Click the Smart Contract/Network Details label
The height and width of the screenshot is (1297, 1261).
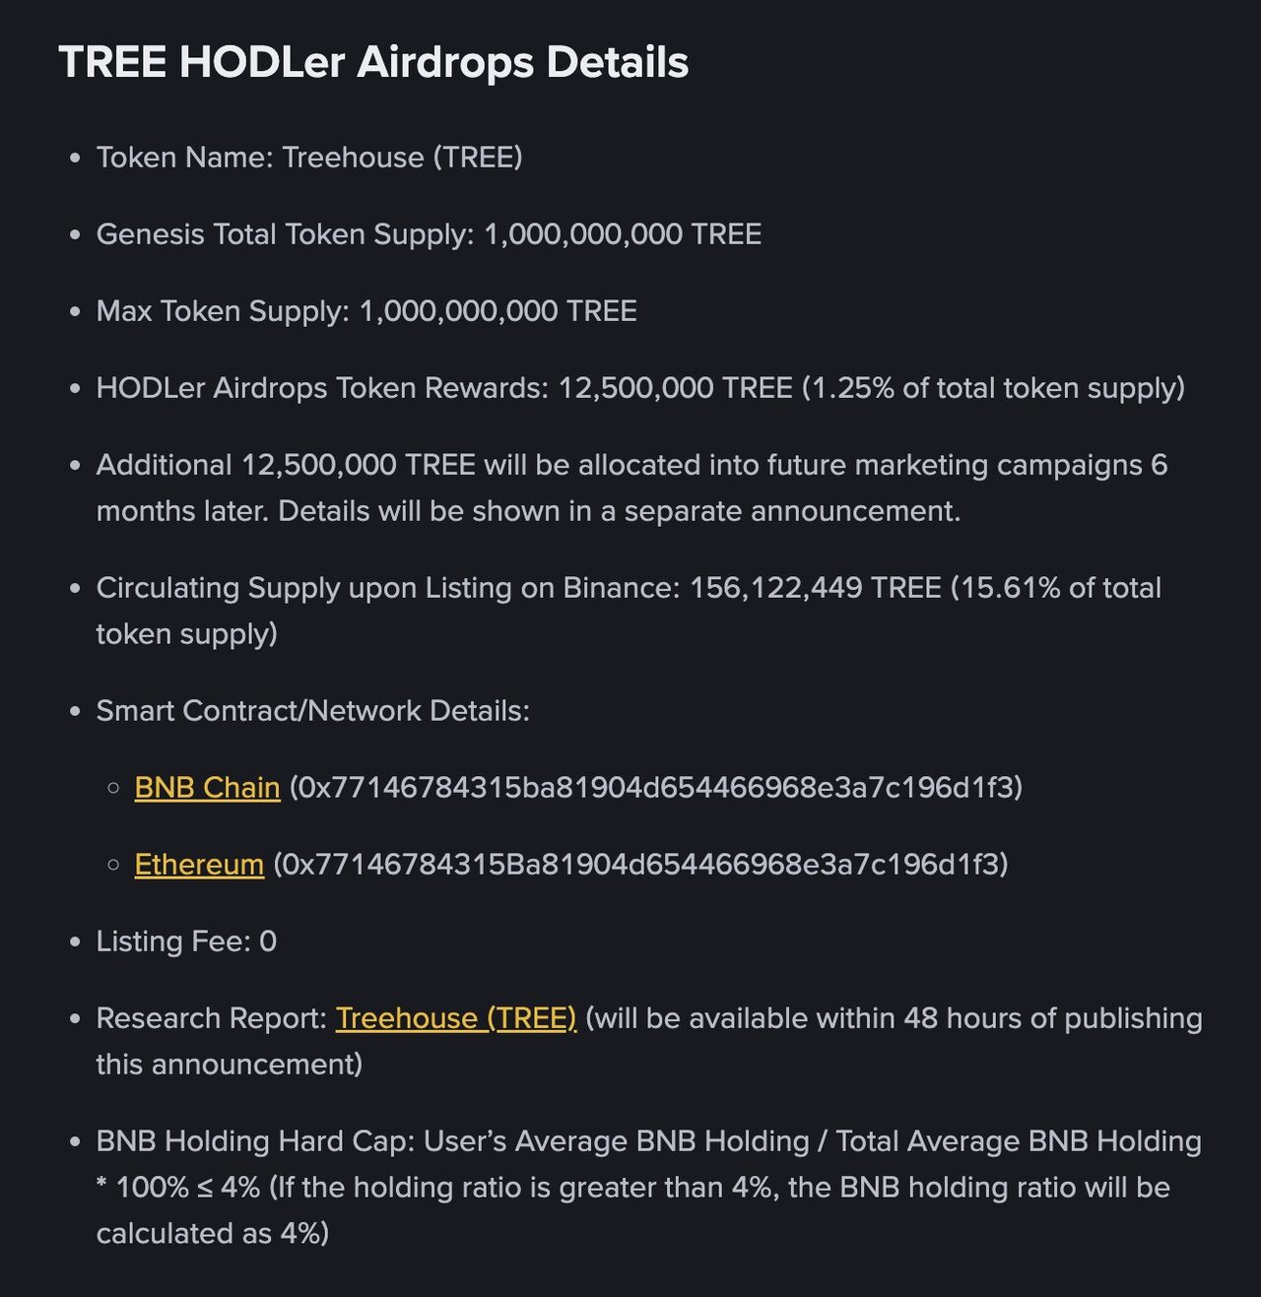pos(312,711)
